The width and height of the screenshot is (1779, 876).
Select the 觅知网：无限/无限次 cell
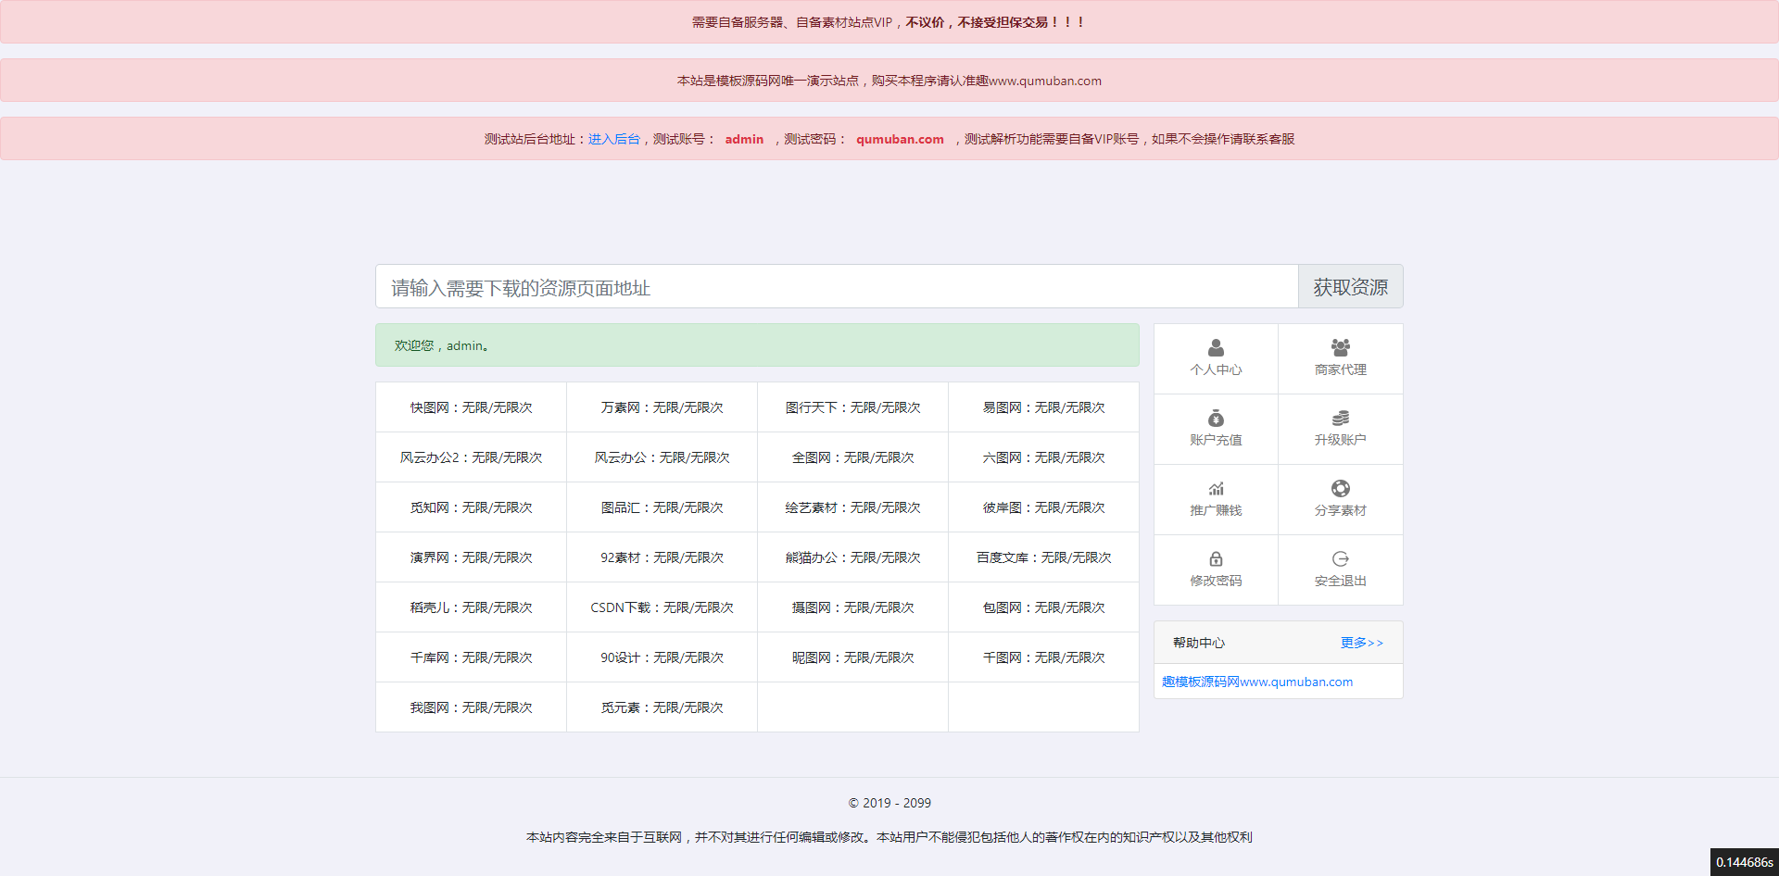(471, 507)
